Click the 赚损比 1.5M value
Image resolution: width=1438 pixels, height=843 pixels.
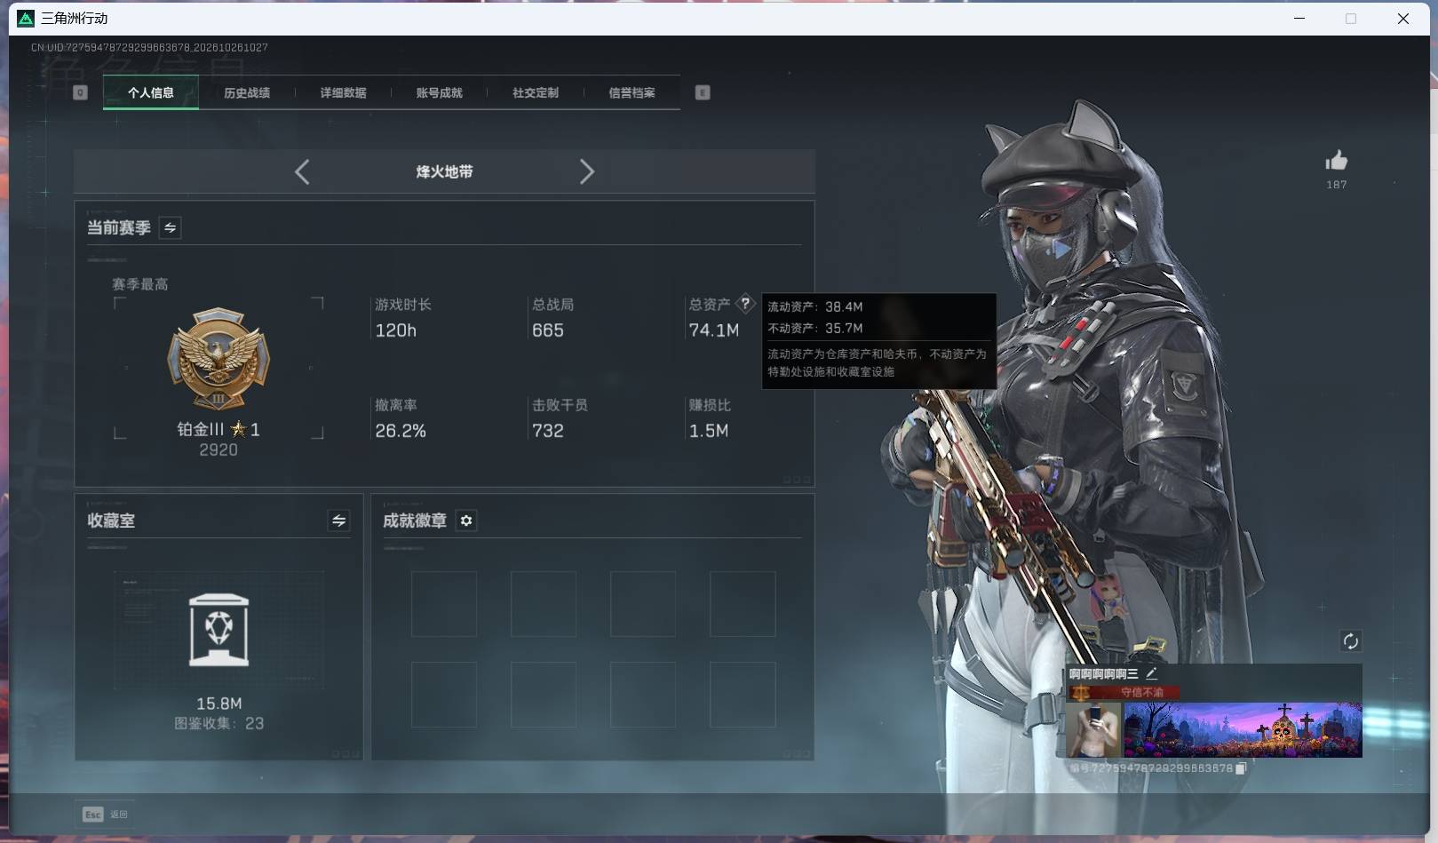709,431
